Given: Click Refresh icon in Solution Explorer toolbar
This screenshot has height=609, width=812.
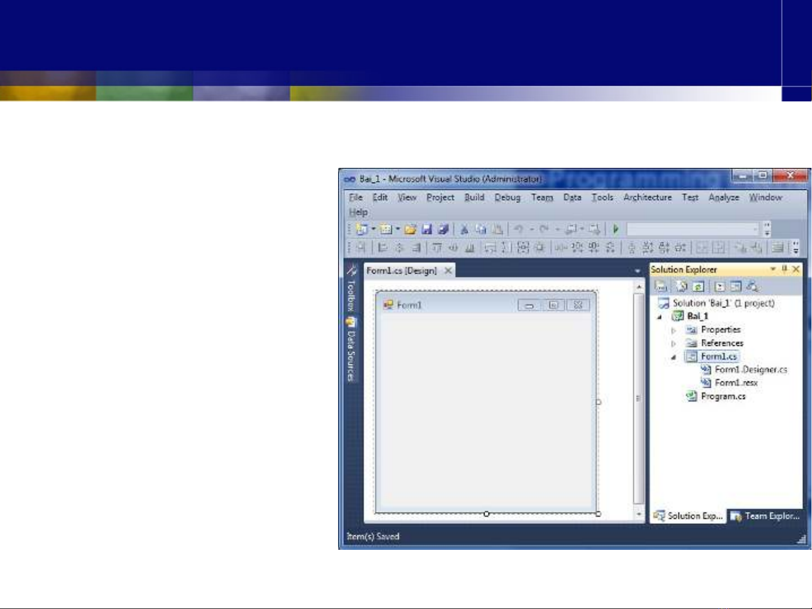Looking at the screenshot, I should [698, 287].
